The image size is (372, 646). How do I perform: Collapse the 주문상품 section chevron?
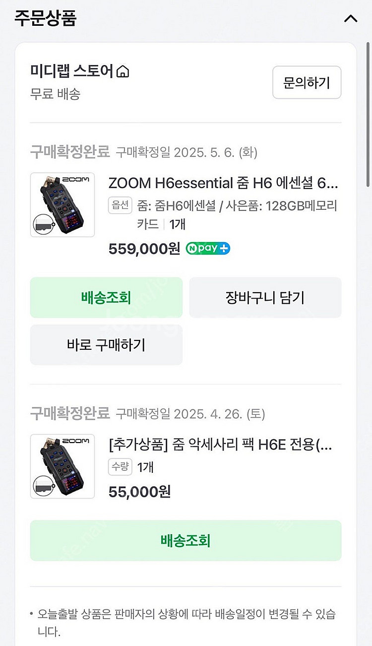tap(351, 19)
